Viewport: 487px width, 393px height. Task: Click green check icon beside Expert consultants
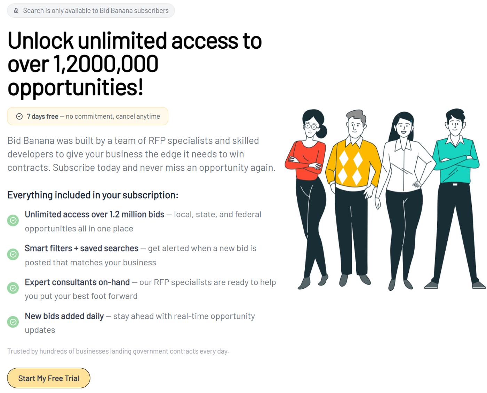coord(13,288)
